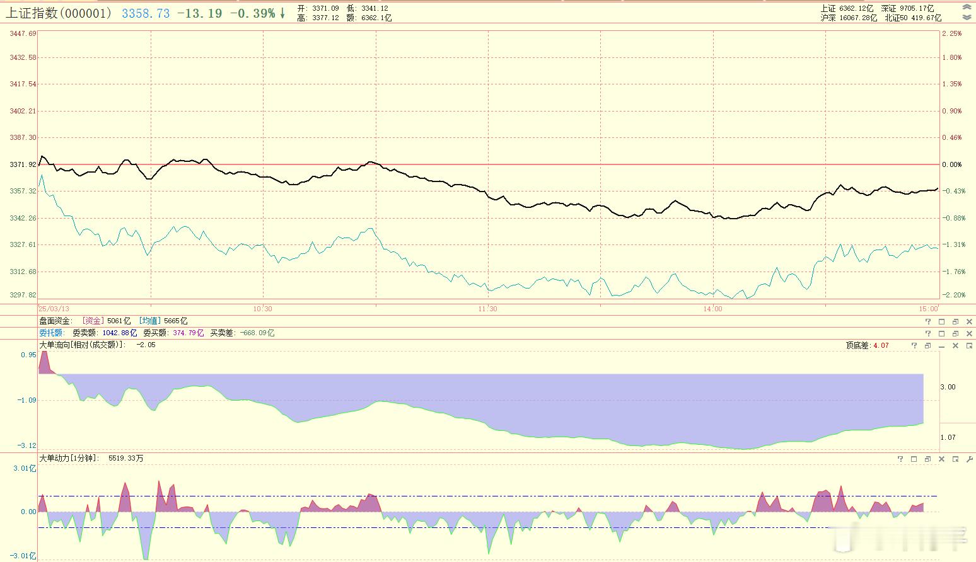Click the -3.12 axis label in 大单流向
The height and width of the screenshot is (562, 976).
coord(27,445)
